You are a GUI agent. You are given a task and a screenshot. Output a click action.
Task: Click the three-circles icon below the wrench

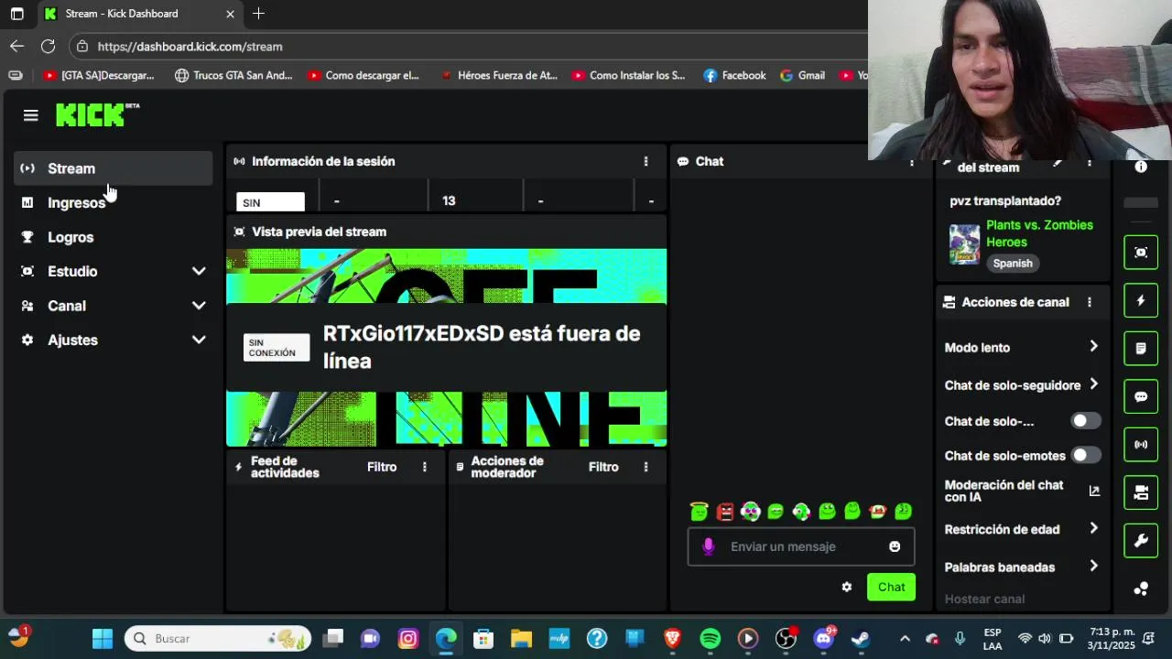(1141, 589)
